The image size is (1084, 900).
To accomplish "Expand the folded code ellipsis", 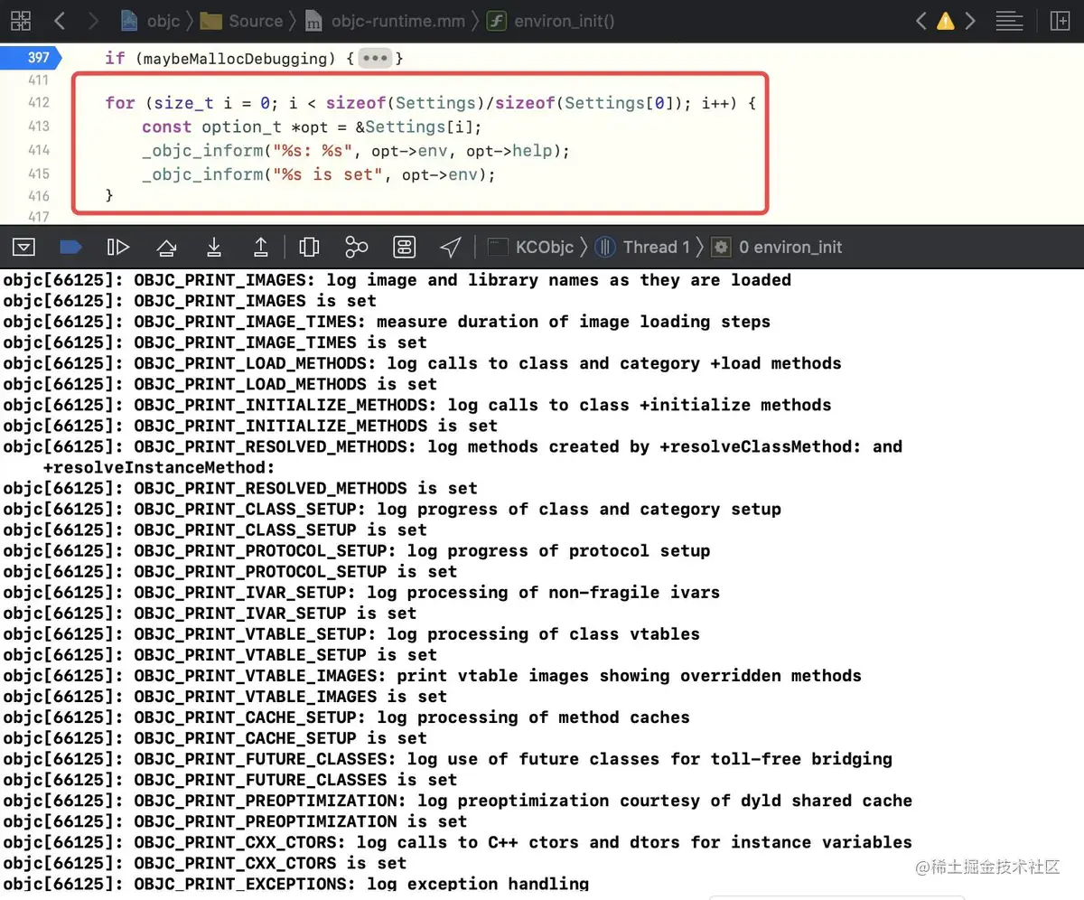I will [x=374, y=59].
